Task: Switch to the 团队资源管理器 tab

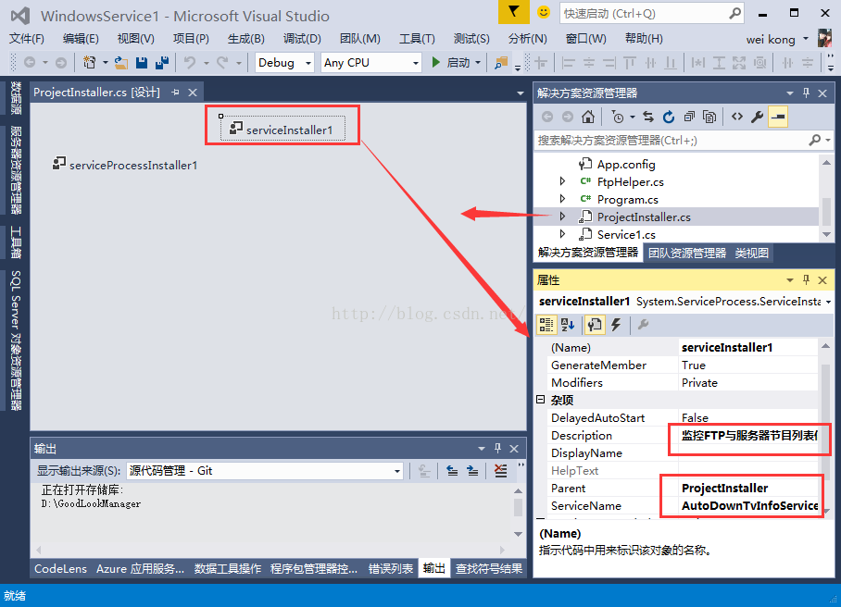Action: (687, 253)
